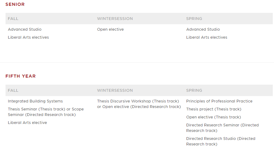Viewport: 274px width, 158px height.
Task: Click the Senior WINTERSESSION column header
Action: coord(115,18)
